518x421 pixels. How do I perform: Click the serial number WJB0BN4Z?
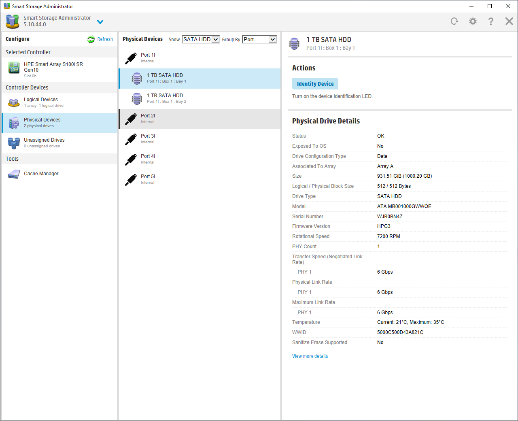[390, 217]
